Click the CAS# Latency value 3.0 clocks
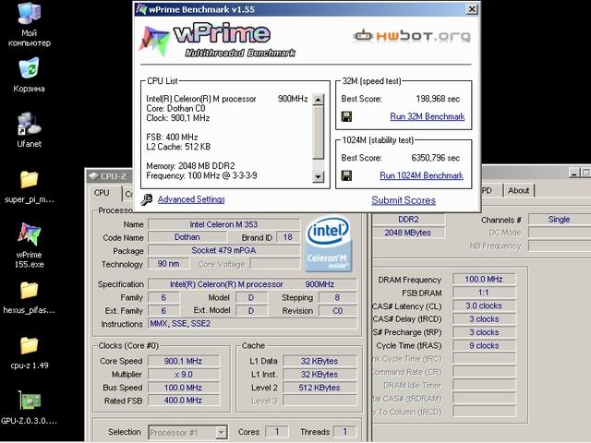This screenshot has width=591, height=443. [484, 305]
